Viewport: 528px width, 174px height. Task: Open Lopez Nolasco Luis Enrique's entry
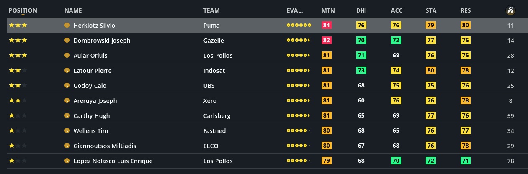[x=113, y=161]
